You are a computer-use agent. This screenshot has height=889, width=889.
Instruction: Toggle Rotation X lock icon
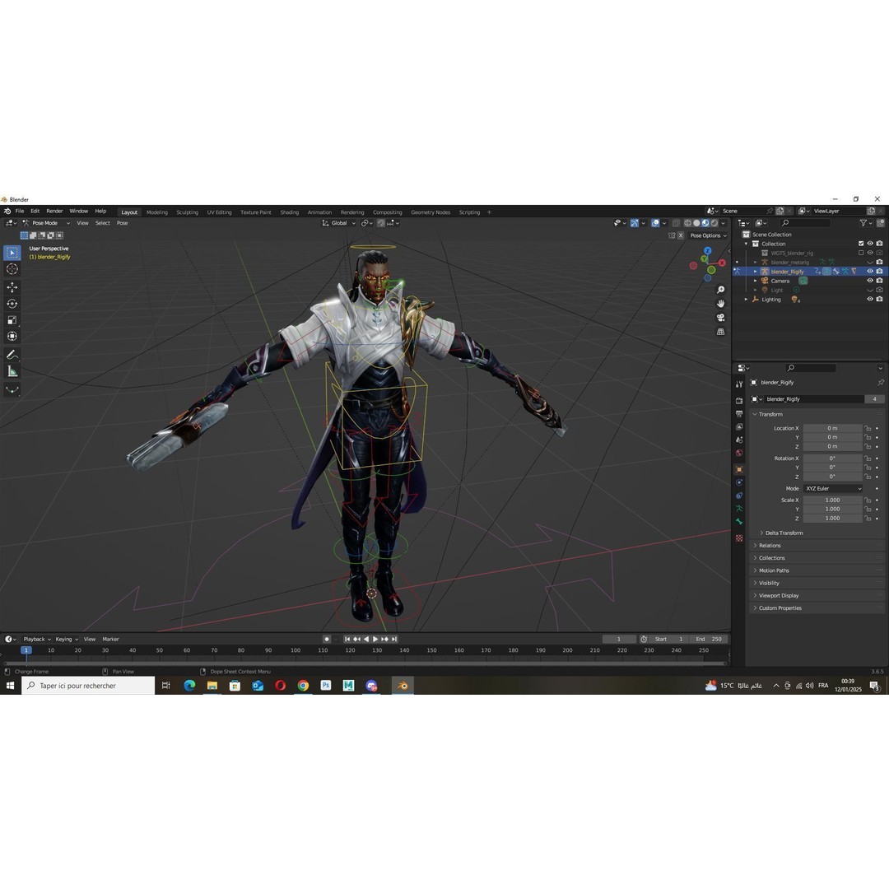868,458
